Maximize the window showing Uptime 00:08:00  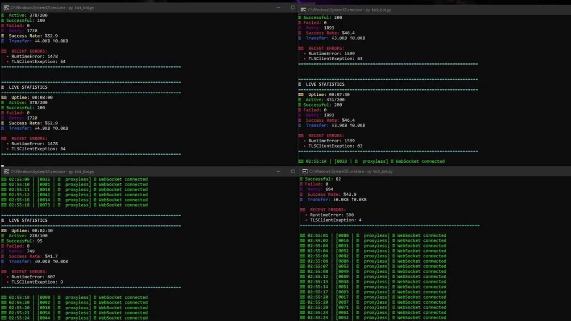click(x=293, y=8)
